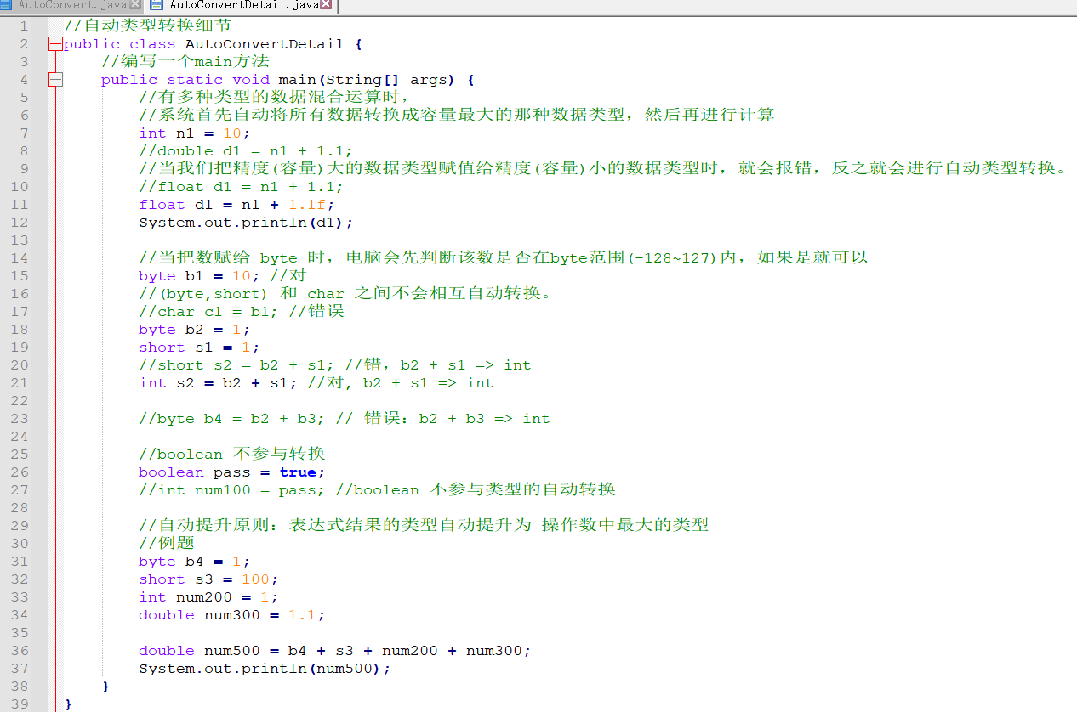Click comment '//byte b4 = b2 + b3;'
Viewport: 1077px width, 712px height.
pos(232,419)
